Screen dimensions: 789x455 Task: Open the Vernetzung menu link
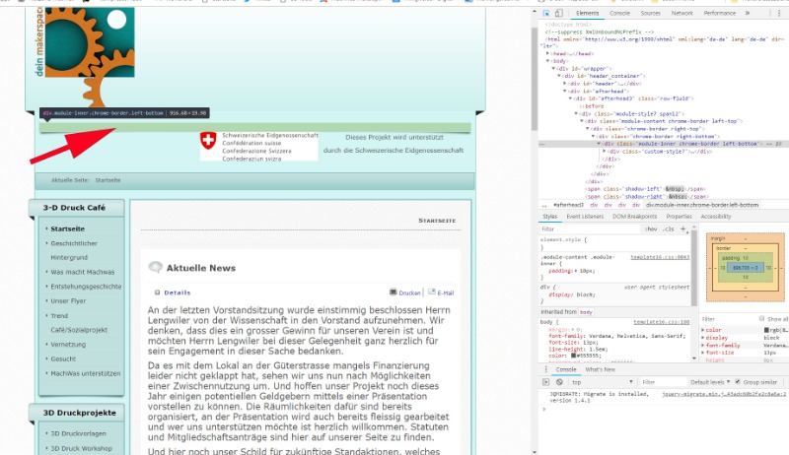(x=68, y=345)
